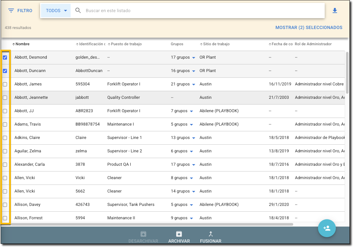353x247 pixels.
Task: Click the Archivar archive icon
Action: 179,234
